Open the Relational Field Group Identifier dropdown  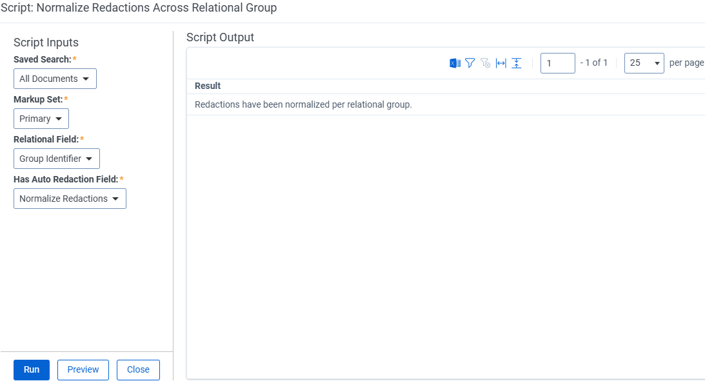tap(57, 159)
